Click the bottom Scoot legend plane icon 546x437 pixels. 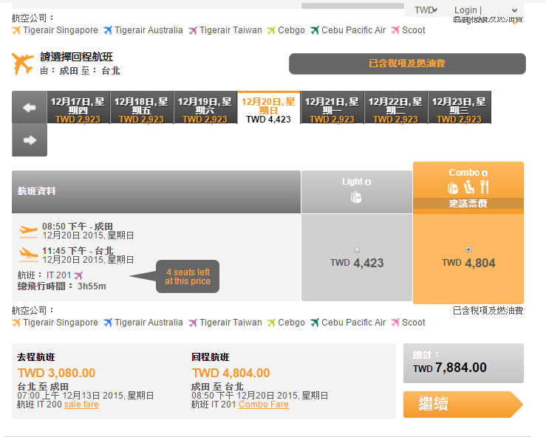[395, 323]
